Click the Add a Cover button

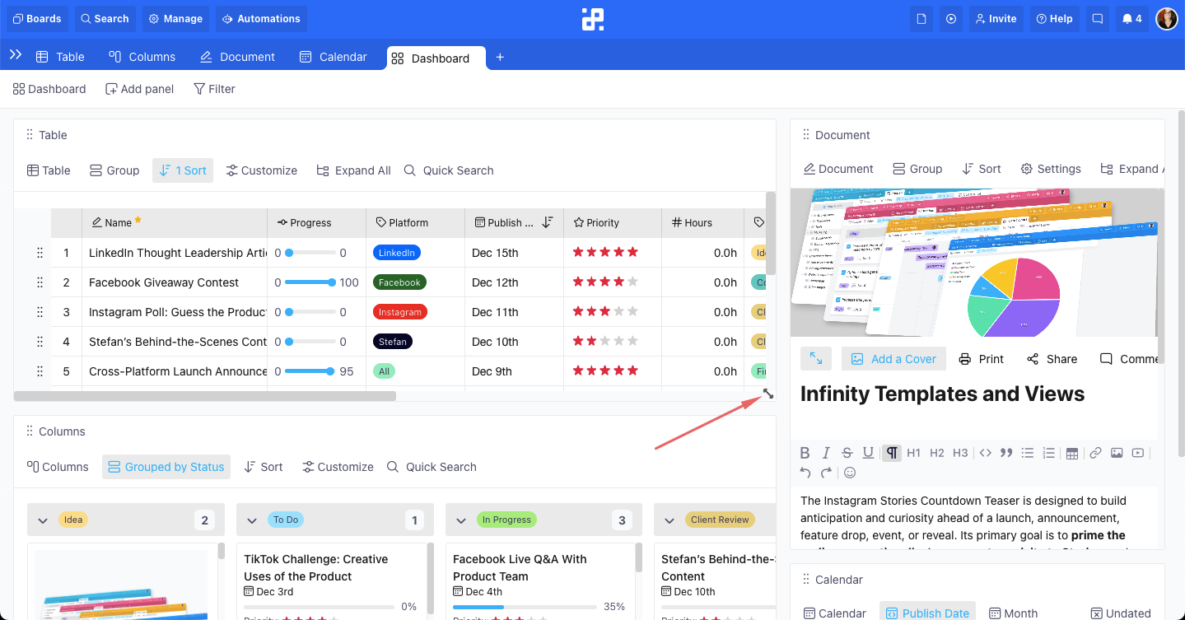[x=893, y=358]
